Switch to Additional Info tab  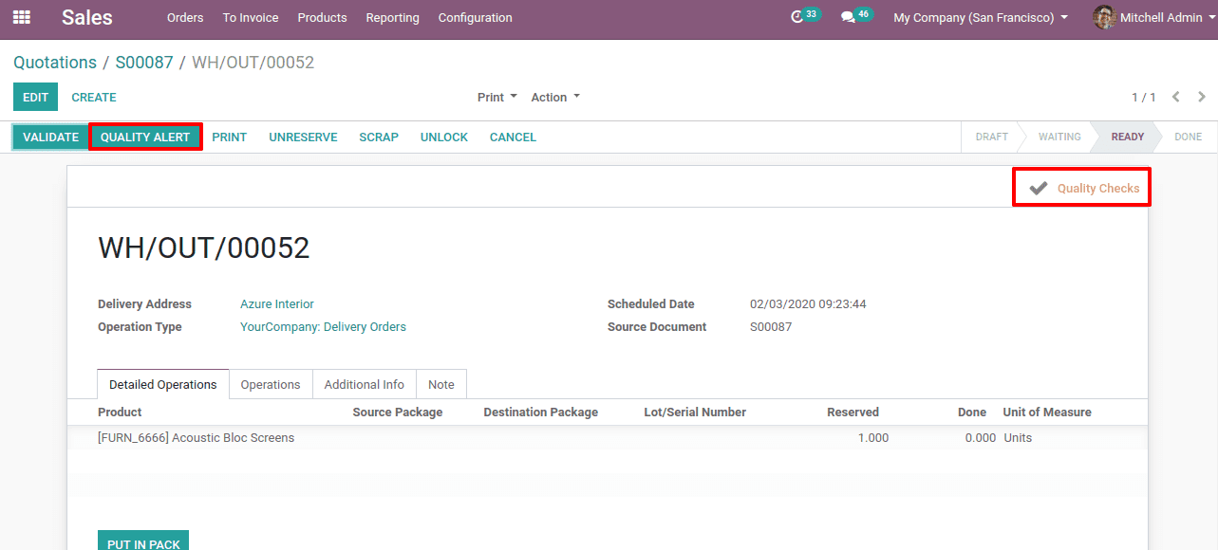point(365,384)
